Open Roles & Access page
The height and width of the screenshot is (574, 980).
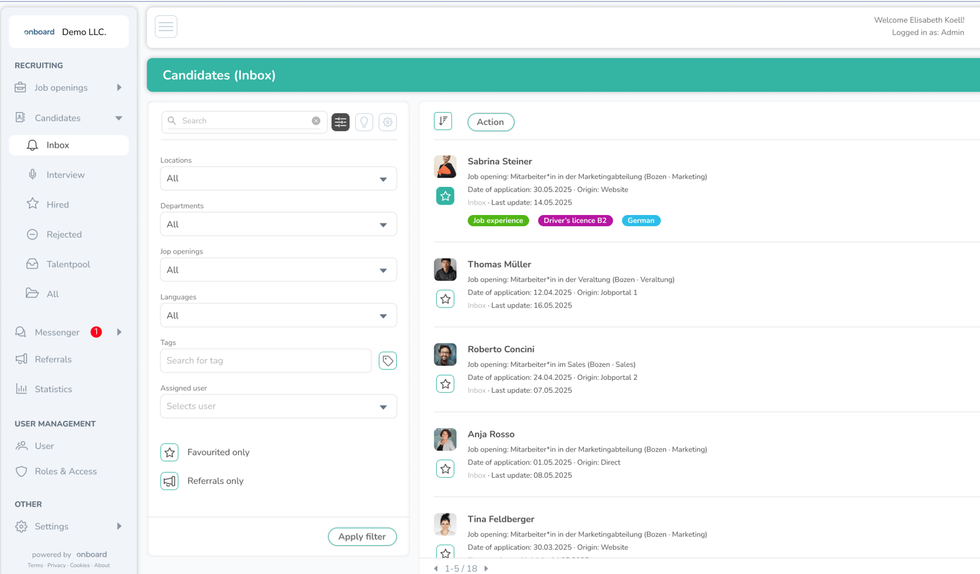(66, 471)
